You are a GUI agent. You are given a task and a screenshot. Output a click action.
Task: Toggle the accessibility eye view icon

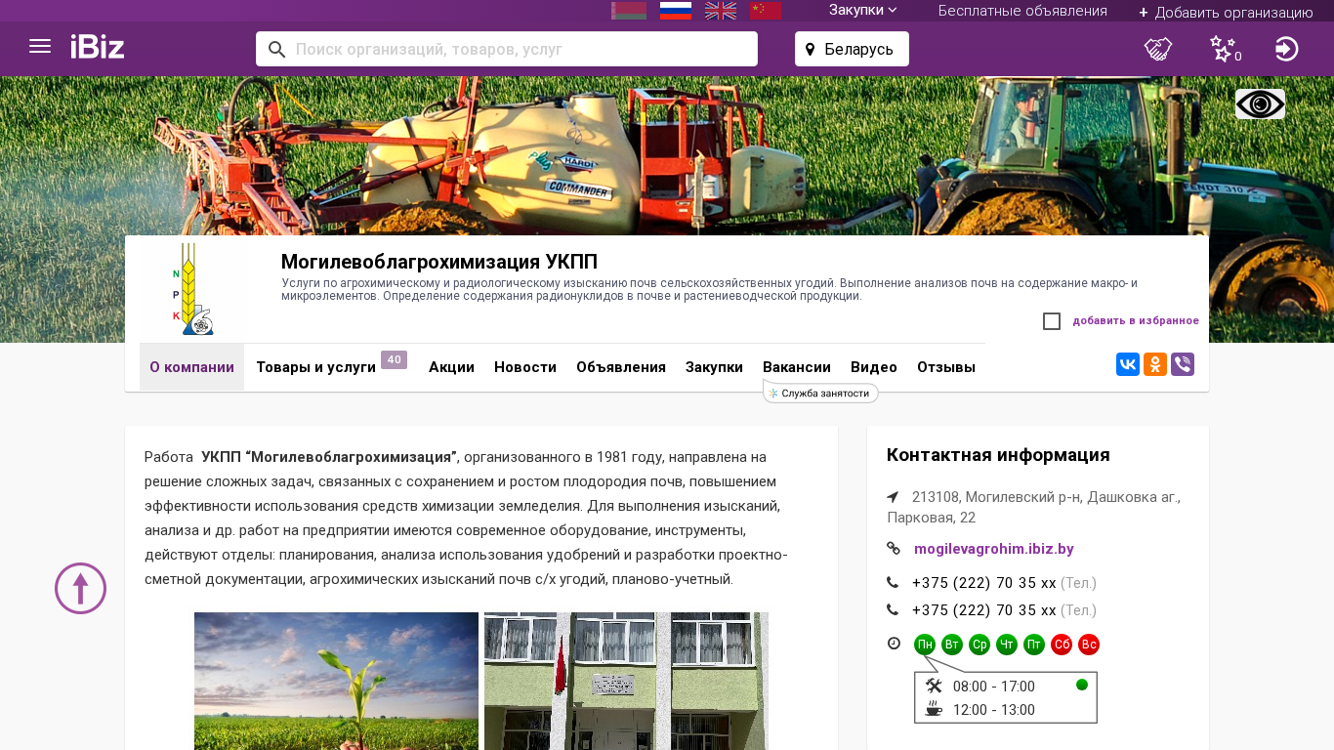(1260, 104)
